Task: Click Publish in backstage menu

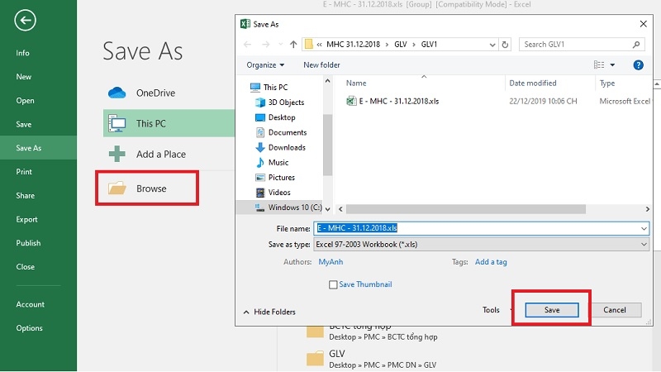Action: [28, 243]
